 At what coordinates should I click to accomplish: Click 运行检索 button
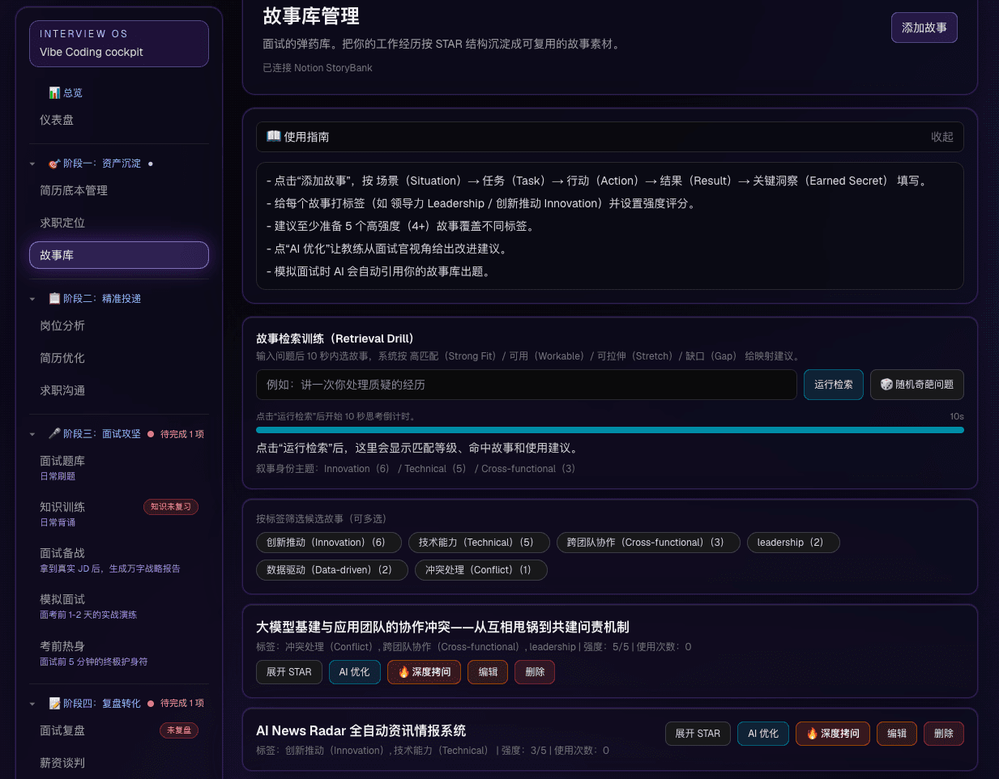(x=834, y=385)
